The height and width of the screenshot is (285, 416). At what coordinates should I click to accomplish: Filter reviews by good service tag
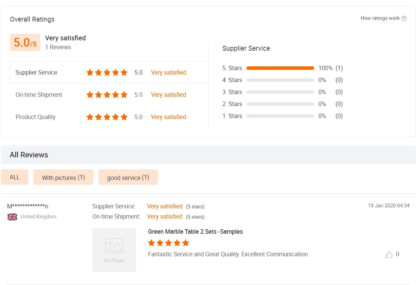coord(128,178)
